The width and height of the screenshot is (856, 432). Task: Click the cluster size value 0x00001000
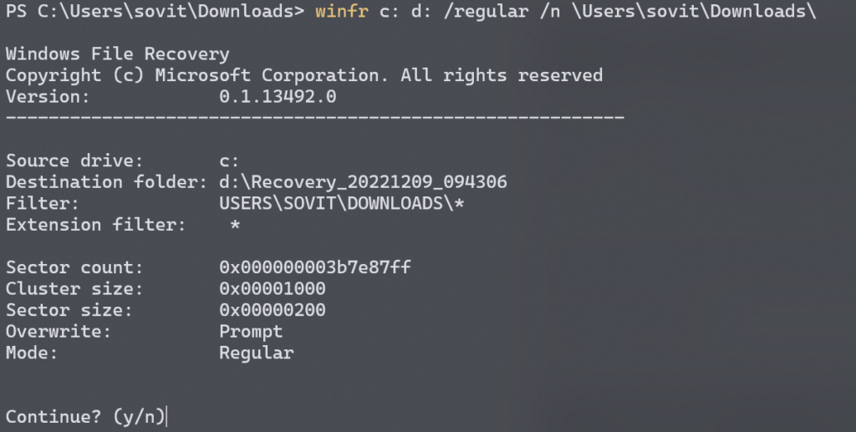coord(273,289)
